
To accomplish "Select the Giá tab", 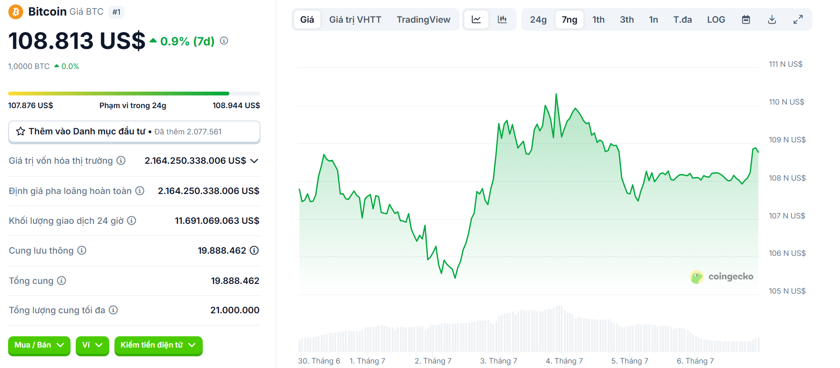I will click(307, 20).
